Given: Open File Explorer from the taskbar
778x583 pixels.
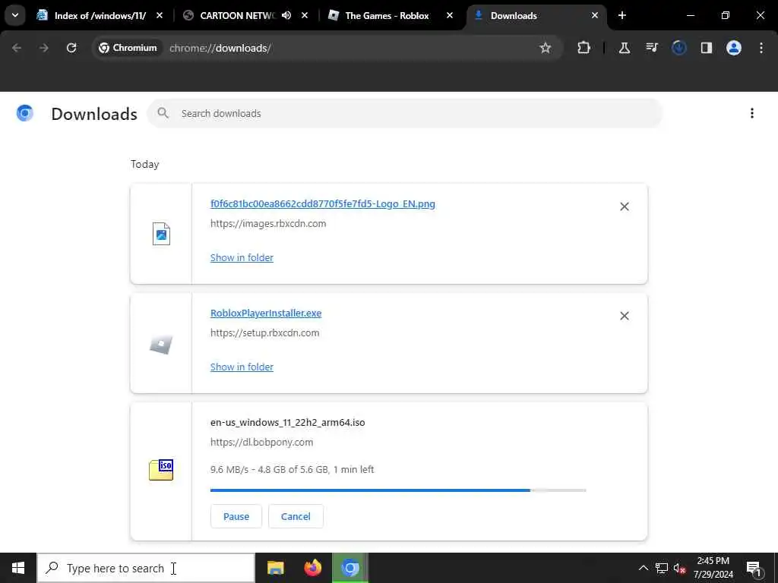Looking at the screenshot, I should pyautogui.click(x=275, y=568).
